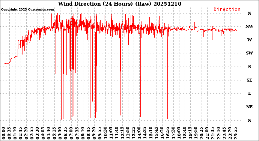The image size is (259, 141).
Task: Click the '18:40' time axis label
Action: pos(185,133)
